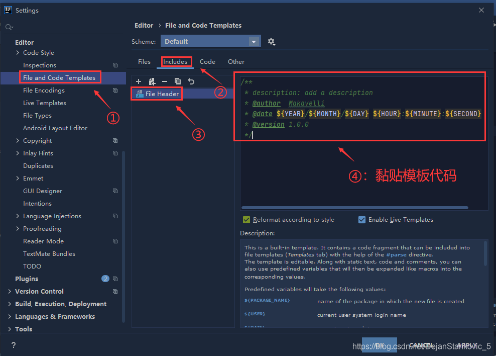Switch to the Includes tab
The height and width of the screenshot is (356, 496).
pyautogui.click(x=175, y=62)
